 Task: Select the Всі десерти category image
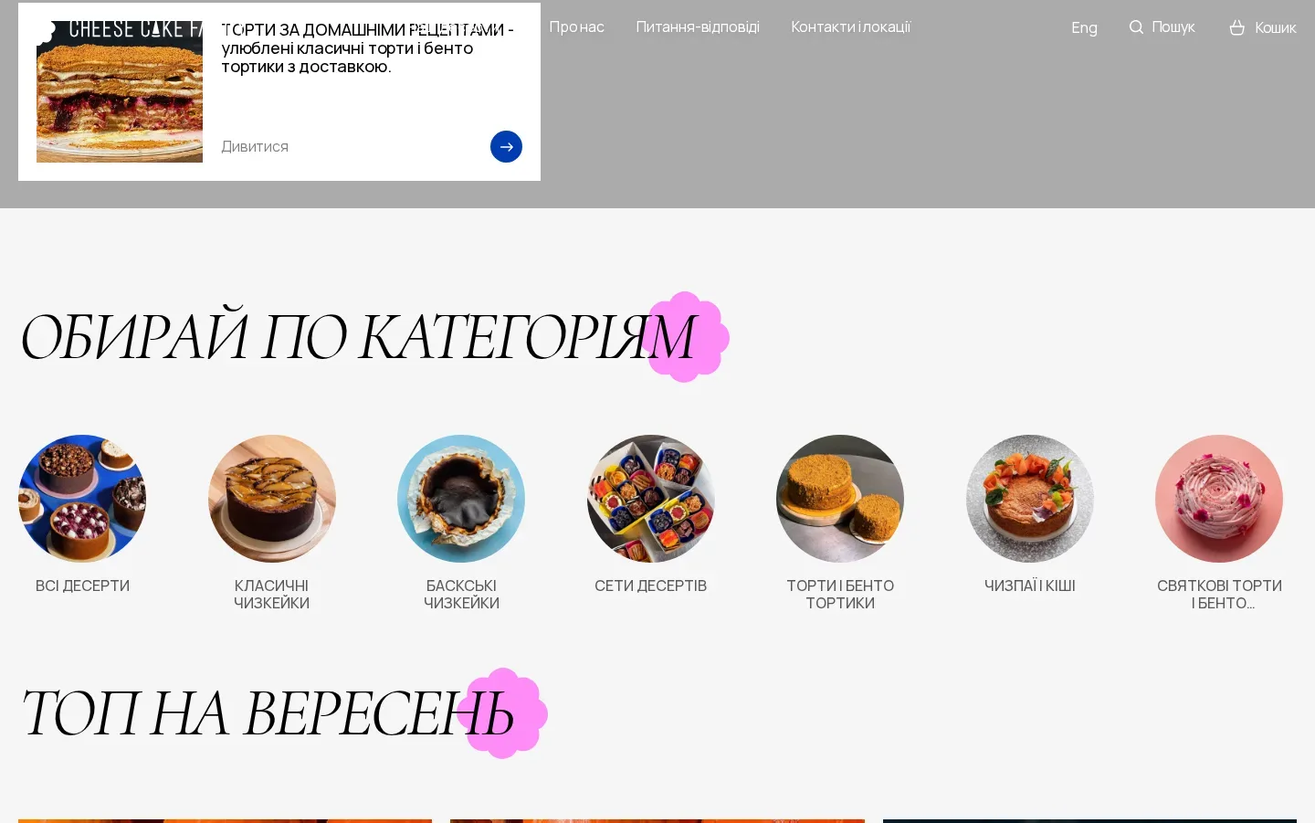tap(82, 499)
